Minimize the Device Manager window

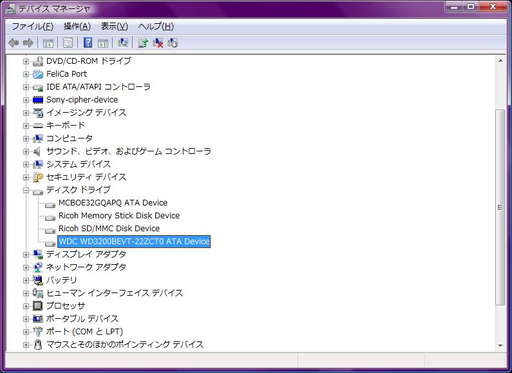(x=454, y=6)
